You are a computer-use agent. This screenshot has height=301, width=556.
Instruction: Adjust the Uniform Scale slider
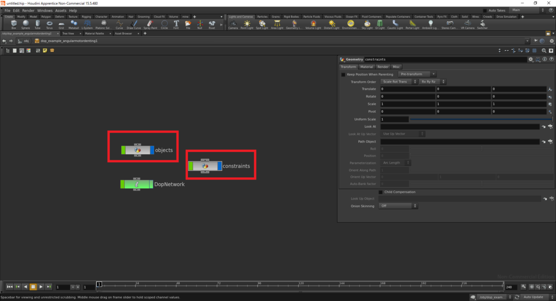tap(481, 119)
